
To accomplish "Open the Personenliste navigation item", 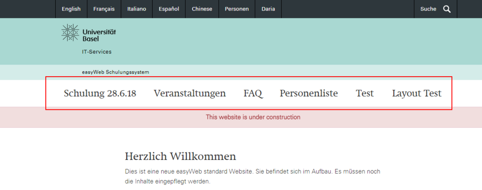I will pos(309,93).
